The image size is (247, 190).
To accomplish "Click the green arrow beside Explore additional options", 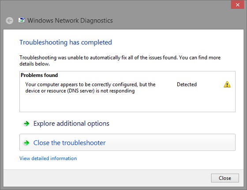I will coord(26,124).
